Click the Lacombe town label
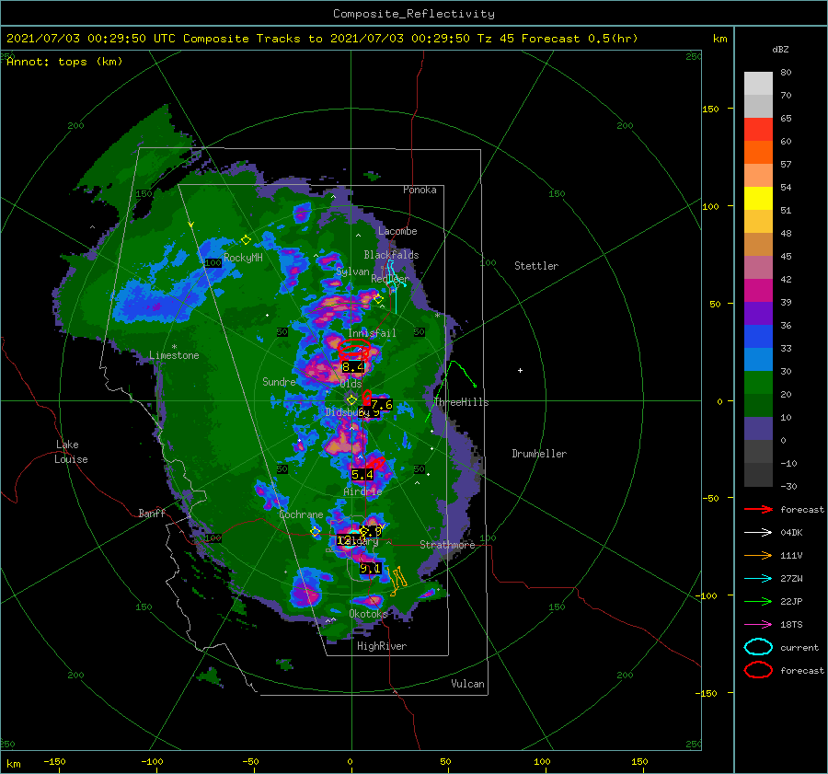 point(397,231)
